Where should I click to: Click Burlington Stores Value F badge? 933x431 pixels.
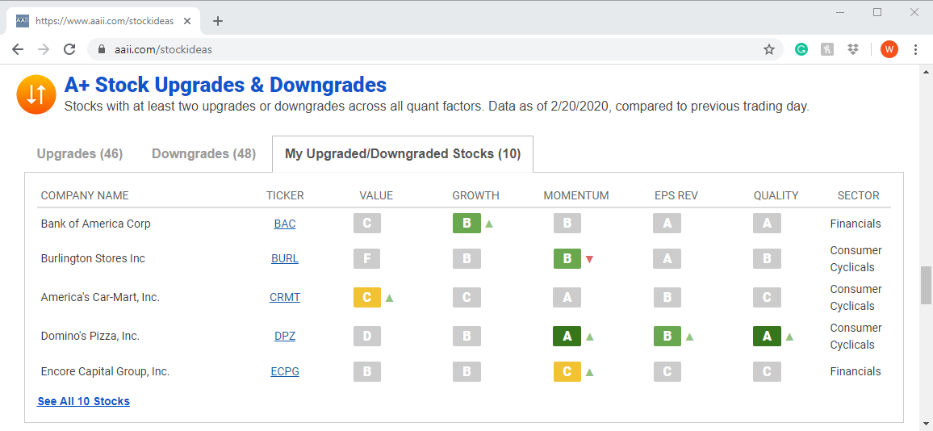pyautogui.click(x=367, y=259)
